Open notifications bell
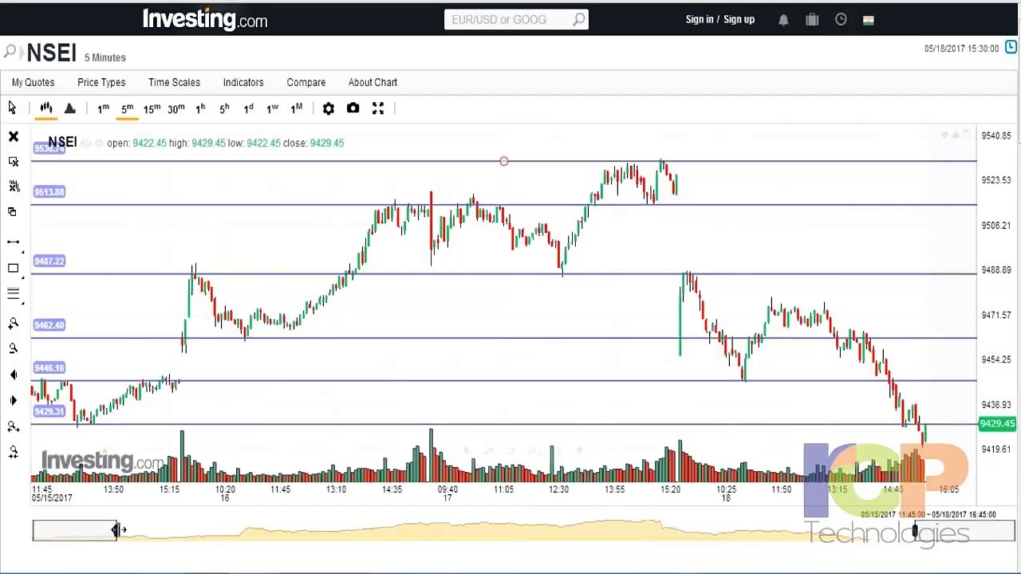Viewport: 1021px width, 574px height. [x=783, y=20]
